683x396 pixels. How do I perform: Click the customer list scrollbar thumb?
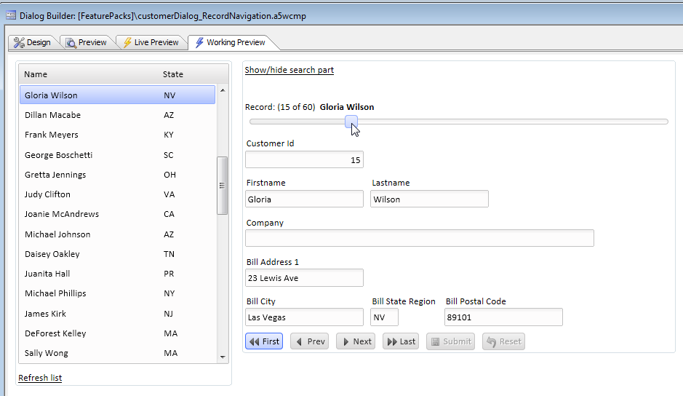point(222,186)
